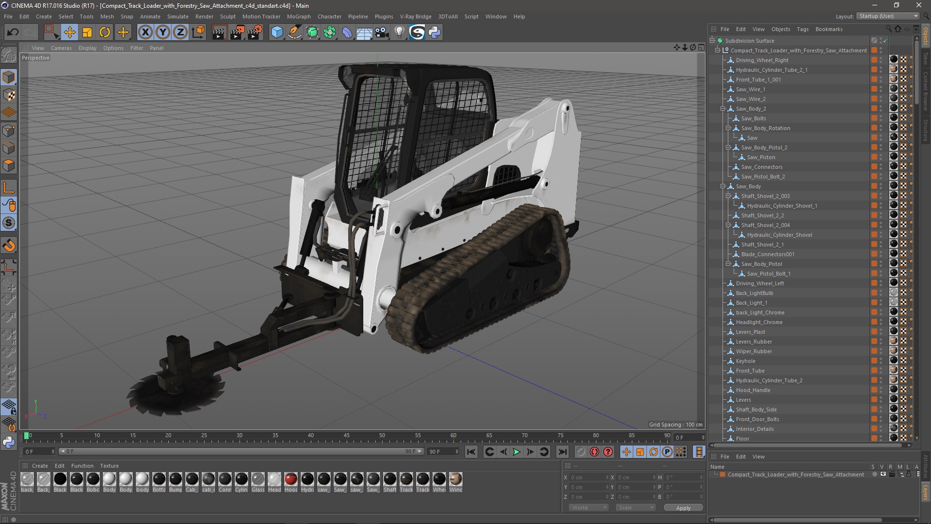Click the spline Pen tool icon

[295, 33]
